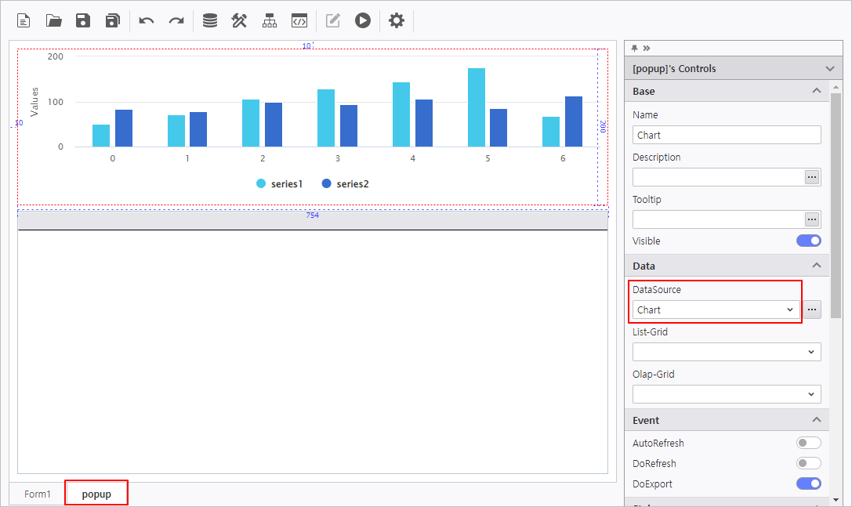
Task: Click the Name input field
Action: (727, 135)
